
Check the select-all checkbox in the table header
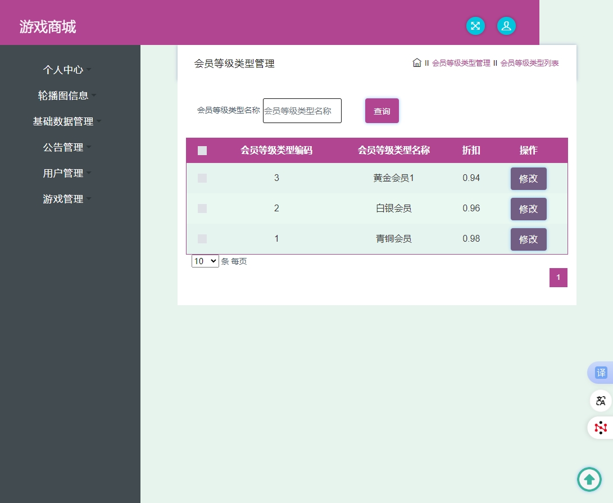202,151
